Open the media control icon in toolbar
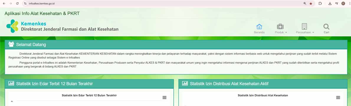Screen dimensions: 351x106 (337, 4)
